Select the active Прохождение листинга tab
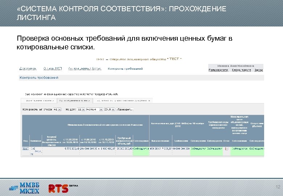 pyautogui.click(x=75, y=101)
